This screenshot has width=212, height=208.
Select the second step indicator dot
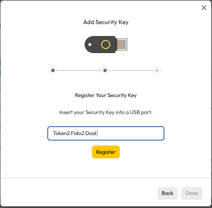(x=105, y=70)
